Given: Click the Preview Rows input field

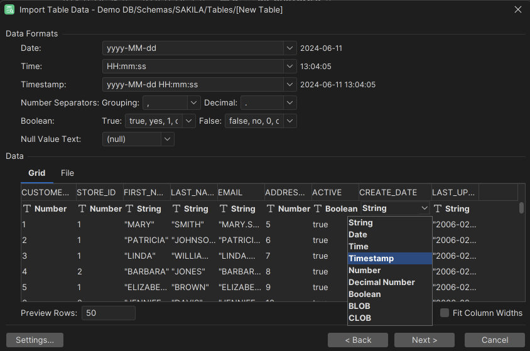Looking at the screenshot, I should pyautogui.click(x=108, y=313).
